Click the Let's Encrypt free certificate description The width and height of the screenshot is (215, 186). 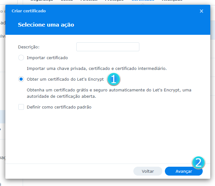(x=109, y=93)
